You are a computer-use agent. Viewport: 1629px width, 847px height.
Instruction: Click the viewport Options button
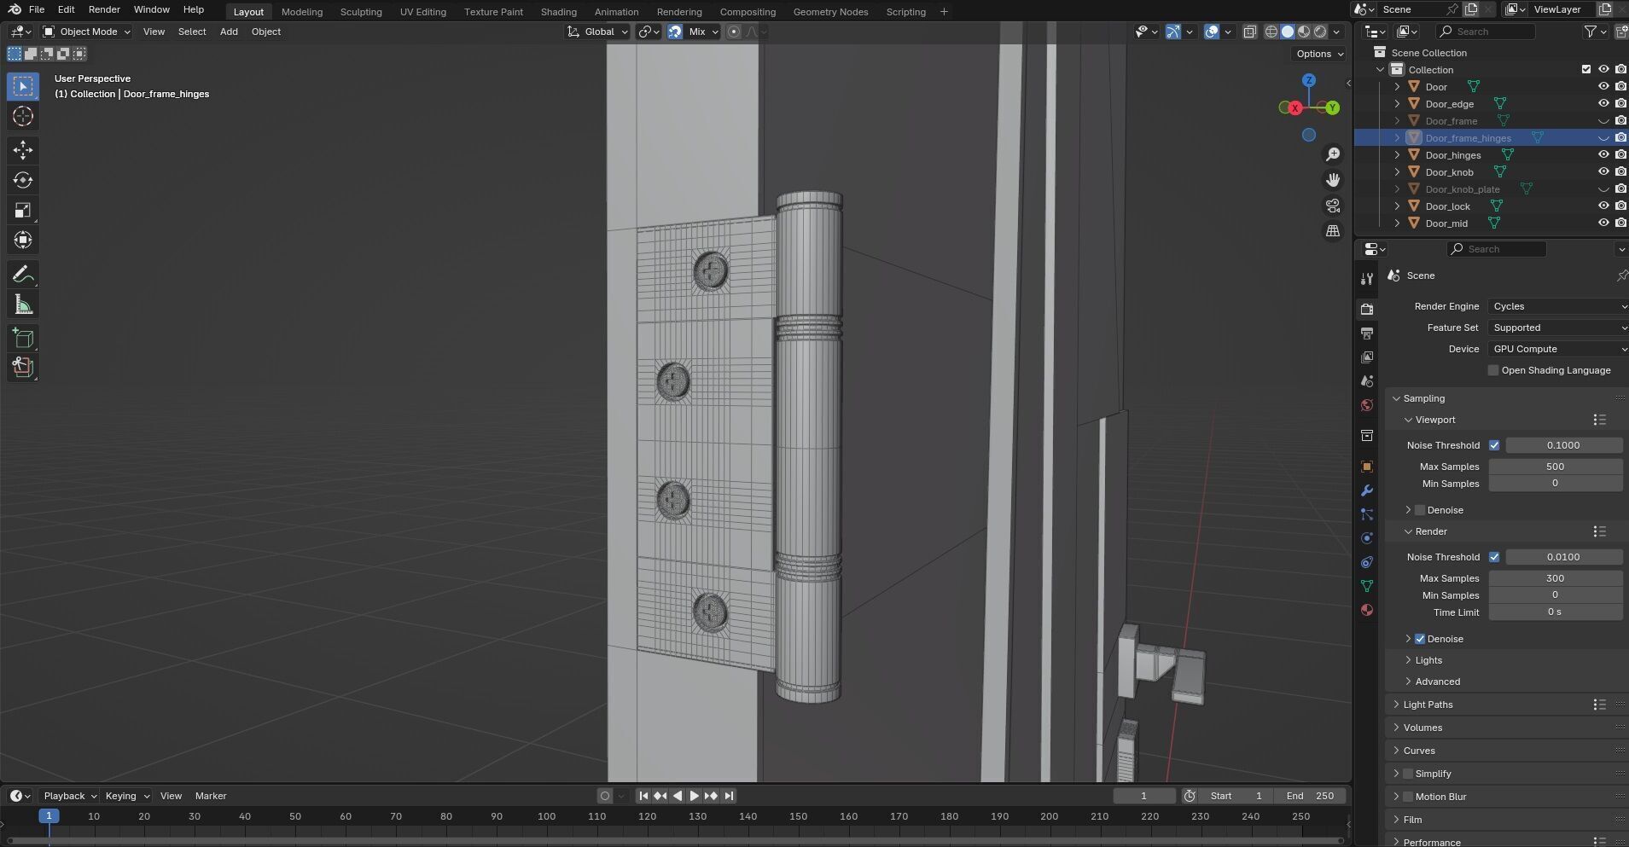1319,54
